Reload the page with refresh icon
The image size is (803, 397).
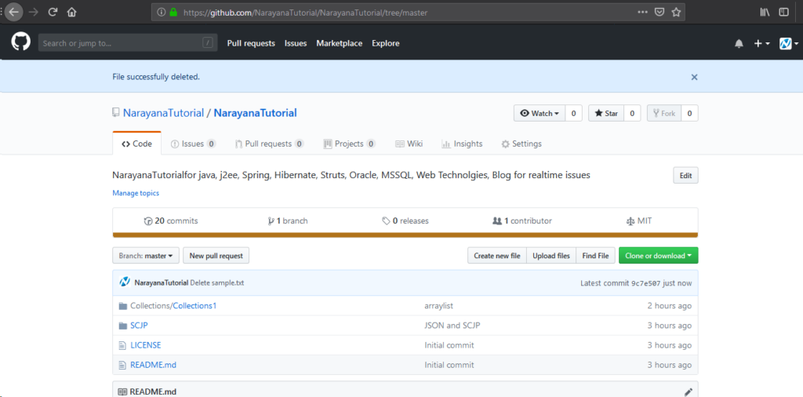(x=53, y=13)
